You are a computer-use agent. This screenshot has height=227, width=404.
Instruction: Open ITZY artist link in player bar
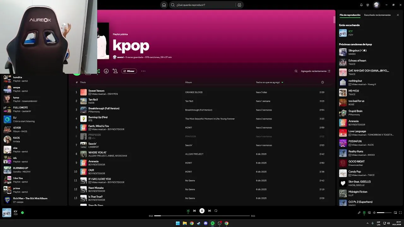tap(15, 214)
